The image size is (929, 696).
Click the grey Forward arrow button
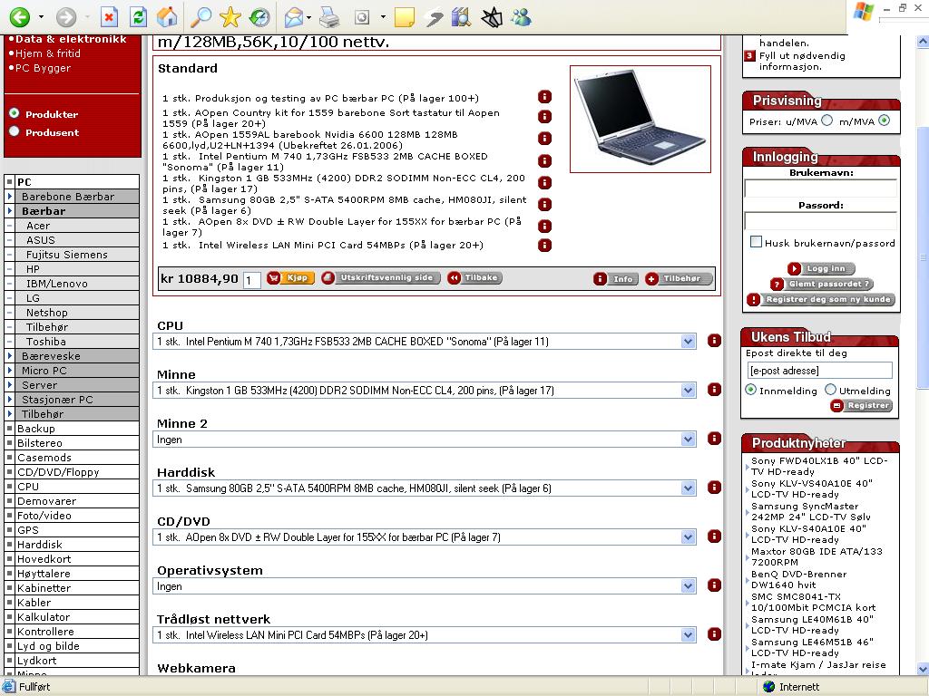(x=65, y=17)
